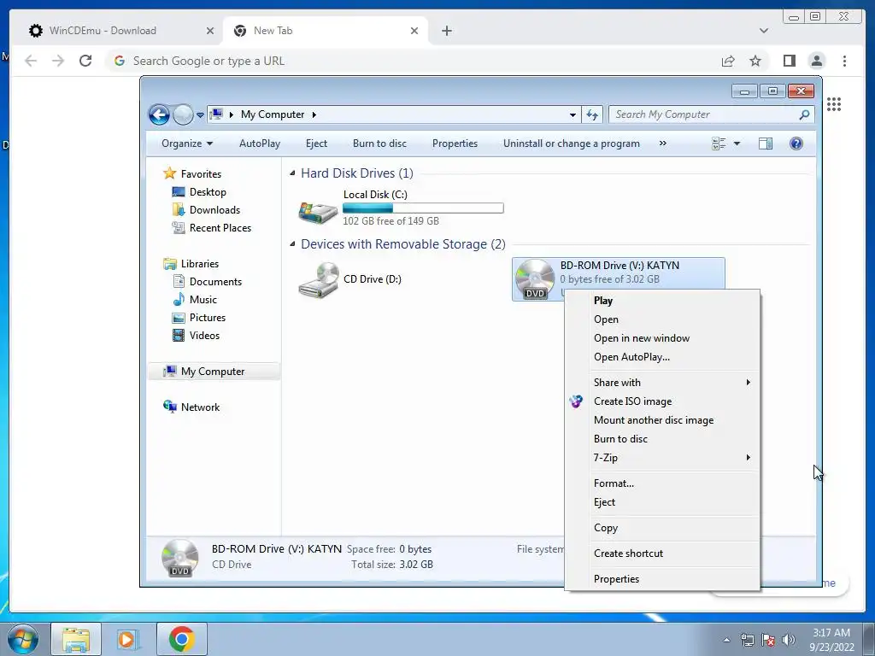
Task: Close the New Tab browser tab
Action: click(x=414, y=31)
